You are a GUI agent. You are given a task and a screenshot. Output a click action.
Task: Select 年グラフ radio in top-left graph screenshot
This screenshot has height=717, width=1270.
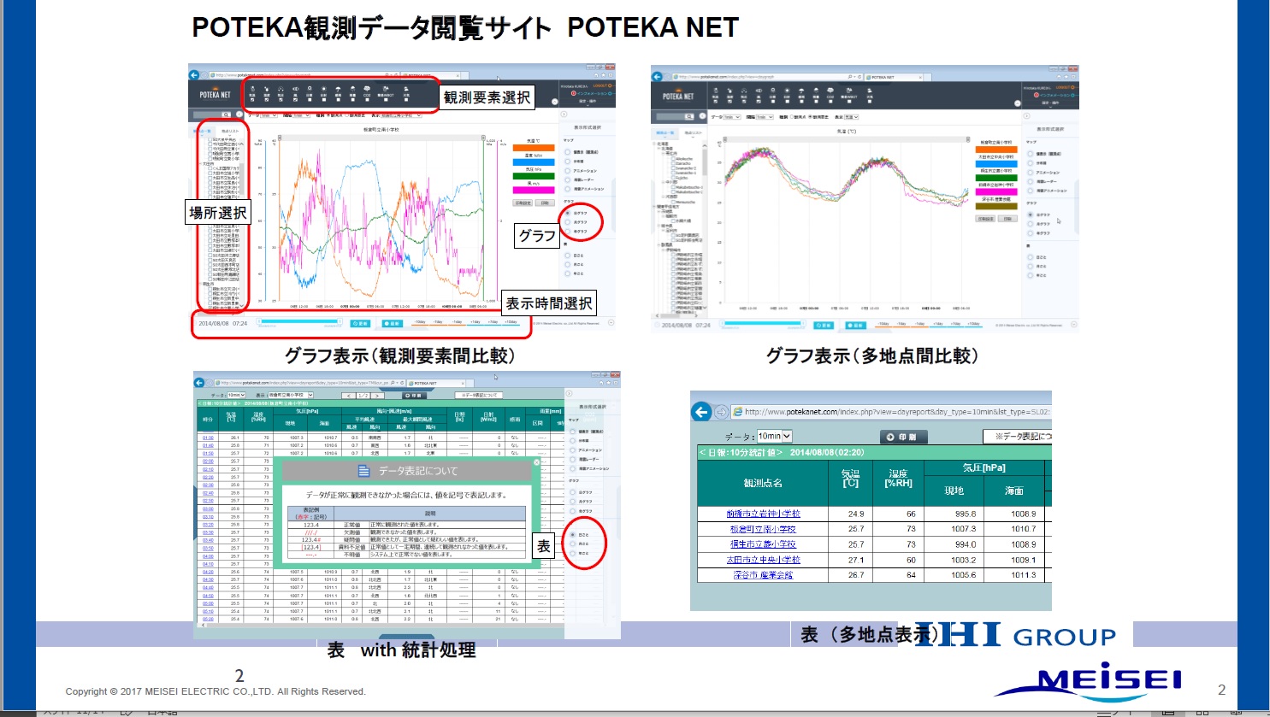point(567,231)
